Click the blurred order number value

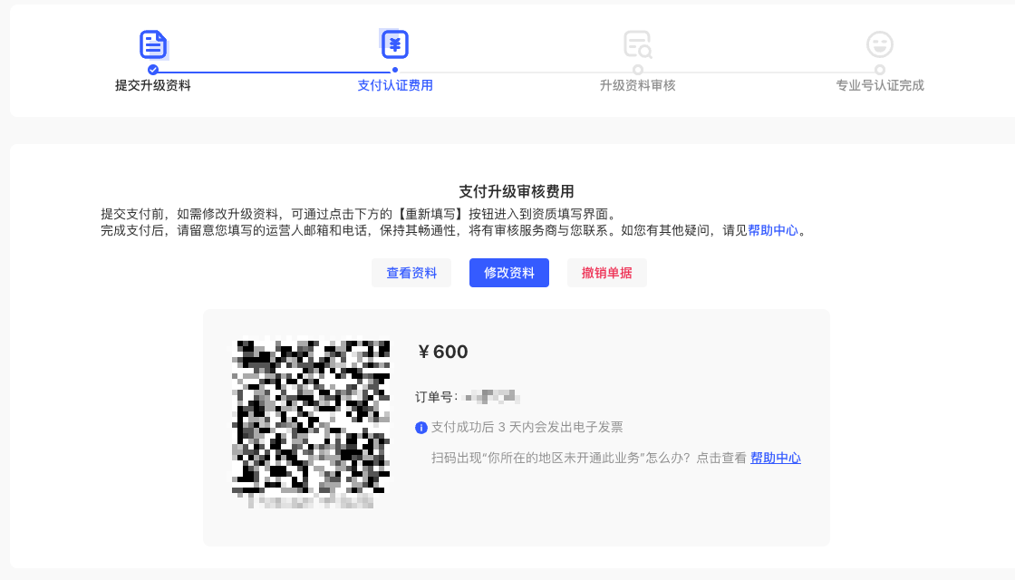pos(493,397)
